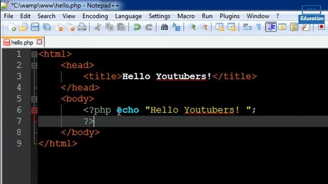Zoom out with the magnifier minus icon
The width and height of the screenshot is (328, 184).
[204, 27]
